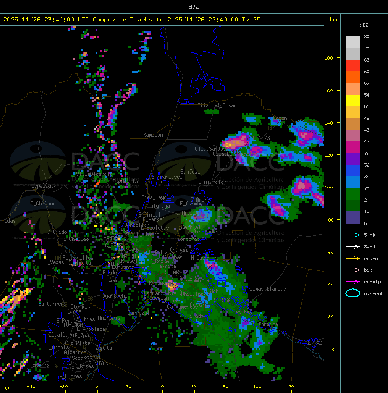The width and height of the screenshot is (388, 393).
Task: Select the bottom slate-purple dBZ swatch
Action: pyautogui.click(x=353, y=218)
